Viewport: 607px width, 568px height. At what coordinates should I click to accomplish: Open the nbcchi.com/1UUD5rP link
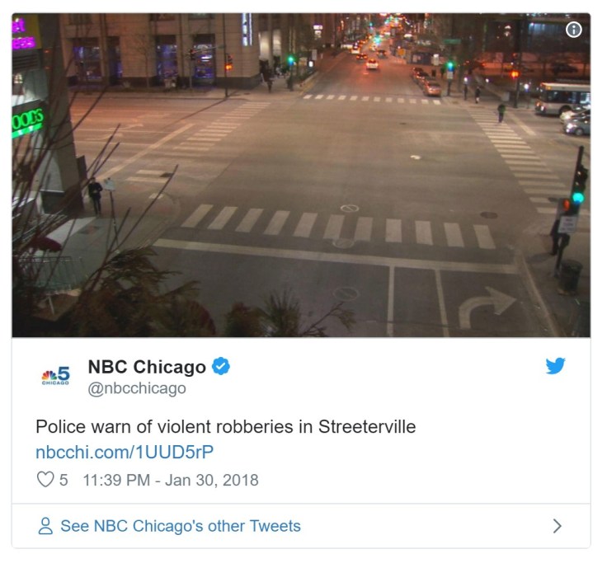pos(125,452)
